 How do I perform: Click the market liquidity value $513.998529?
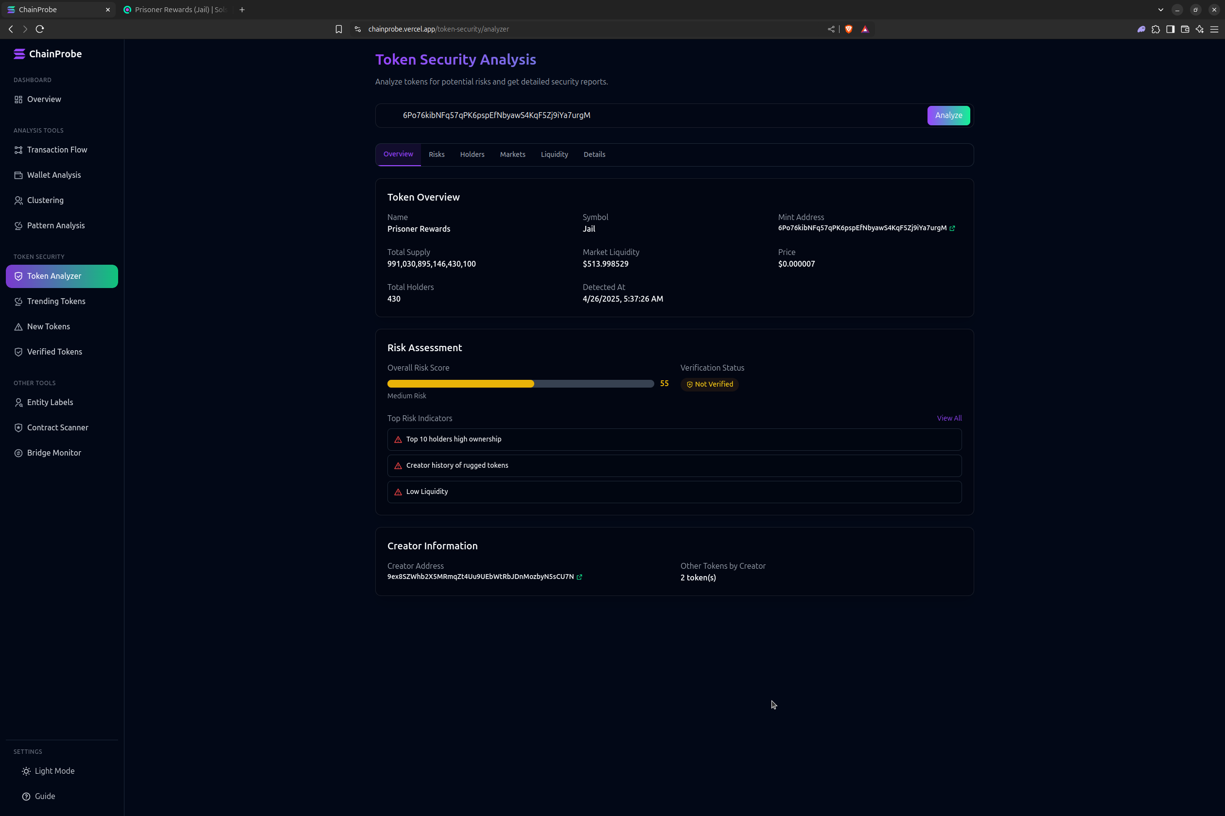[605, 264]
